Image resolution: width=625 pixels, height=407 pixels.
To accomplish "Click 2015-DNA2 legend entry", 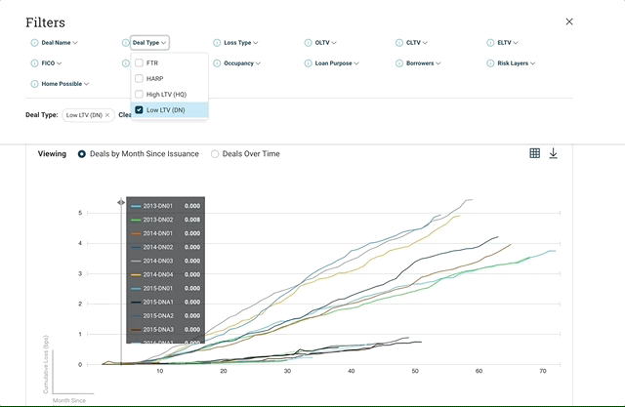I will (165, 316).
